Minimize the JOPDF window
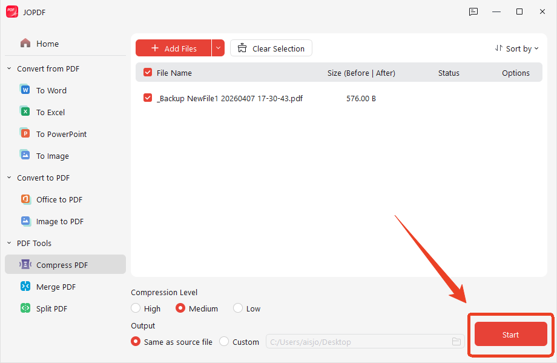557x363 pixels. pyautogui.click(x=496, y=12)
